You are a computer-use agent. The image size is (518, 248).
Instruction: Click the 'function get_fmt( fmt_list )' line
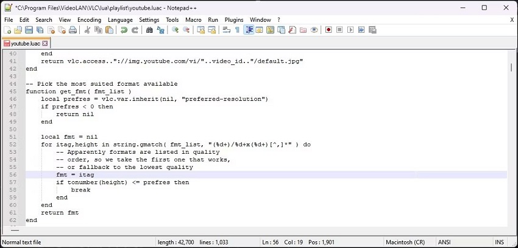(78, 92)
